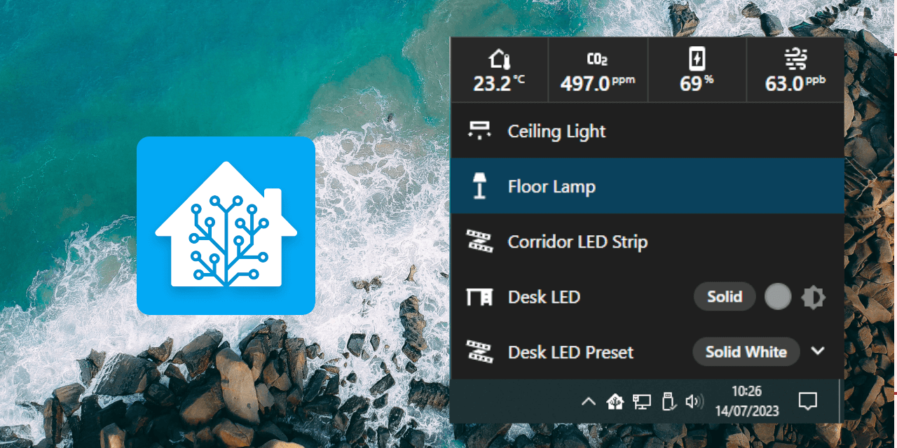Show hidden system tray icons chevron
897x448 pixels.
tap(589, 402)
